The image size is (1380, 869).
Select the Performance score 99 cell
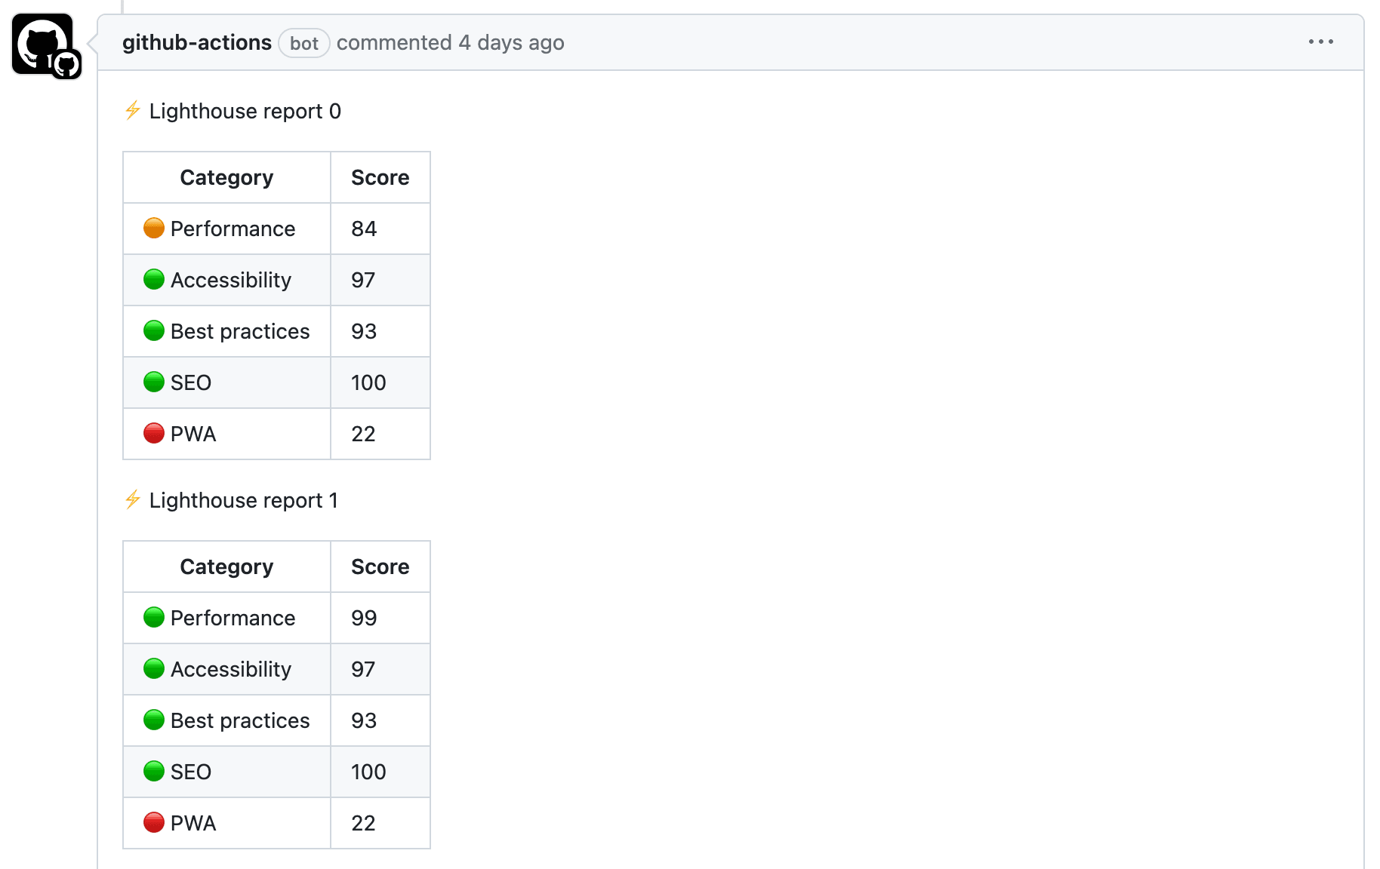tap(380, 618)
